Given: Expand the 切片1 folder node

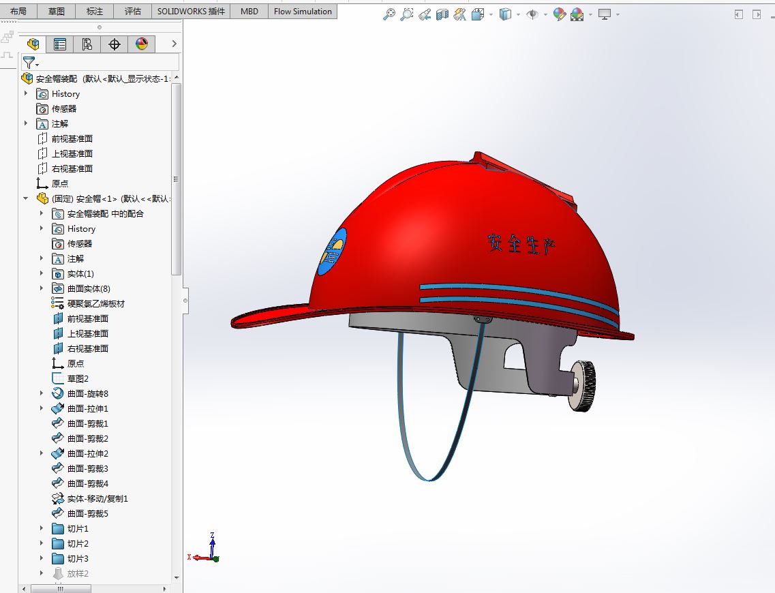Looking at the screenshot, I should coord(42,529).
